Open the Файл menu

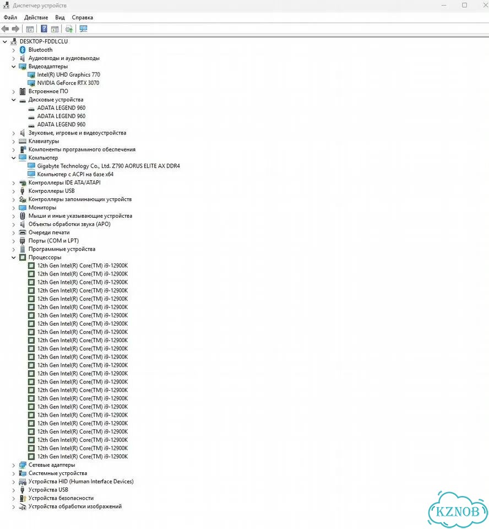10,18
